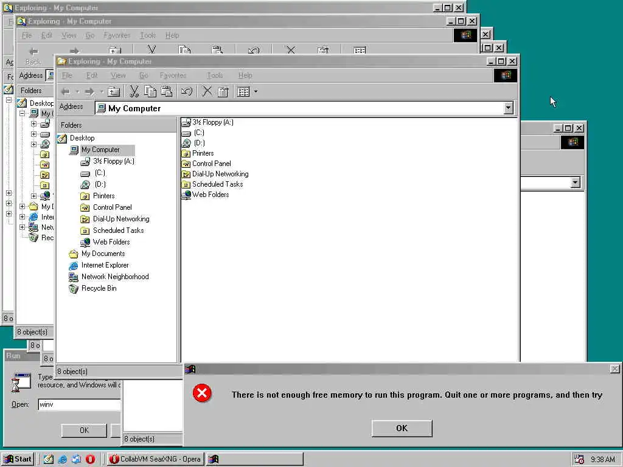Click the Copy icon in front Explorer toolbar
623x467 pixels.
pos(150,92)
